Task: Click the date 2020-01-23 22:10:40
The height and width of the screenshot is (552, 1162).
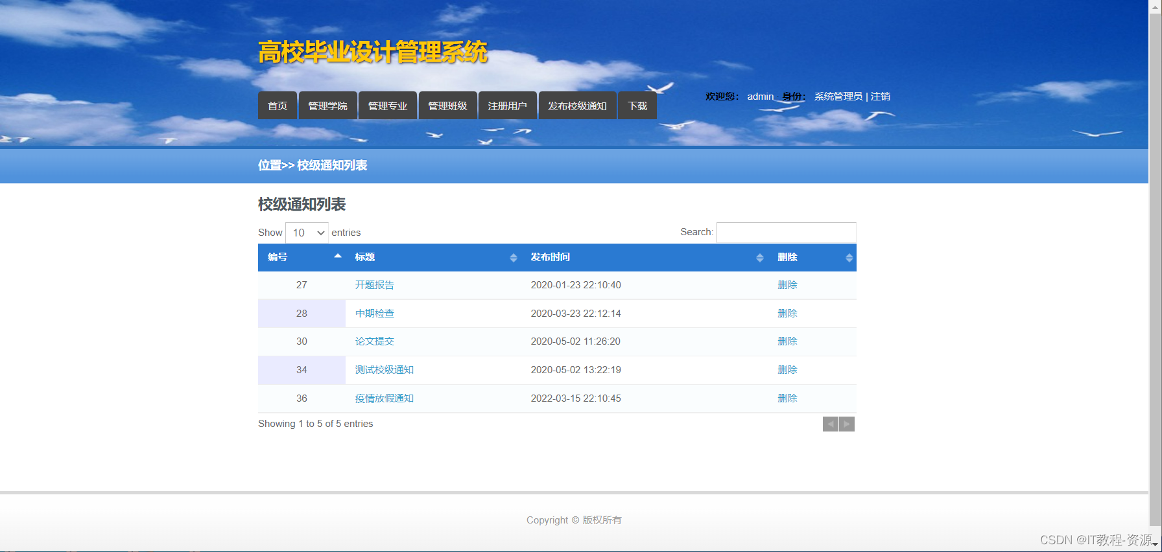Action: 576,285
